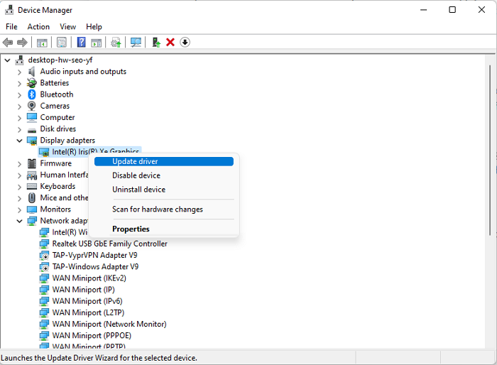
Task: Choose Update driver from context menu
Action: pos(135,161)
